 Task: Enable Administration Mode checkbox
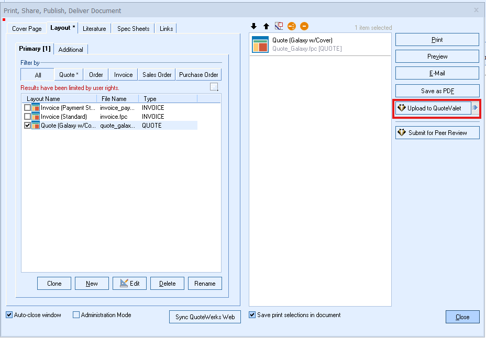point(76,315)
